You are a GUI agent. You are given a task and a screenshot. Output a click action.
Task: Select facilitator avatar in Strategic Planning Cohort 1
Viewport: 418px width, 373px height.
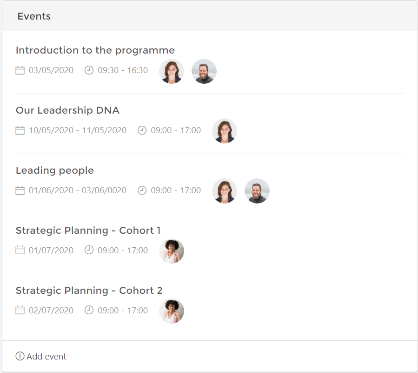tap(172, 251)
